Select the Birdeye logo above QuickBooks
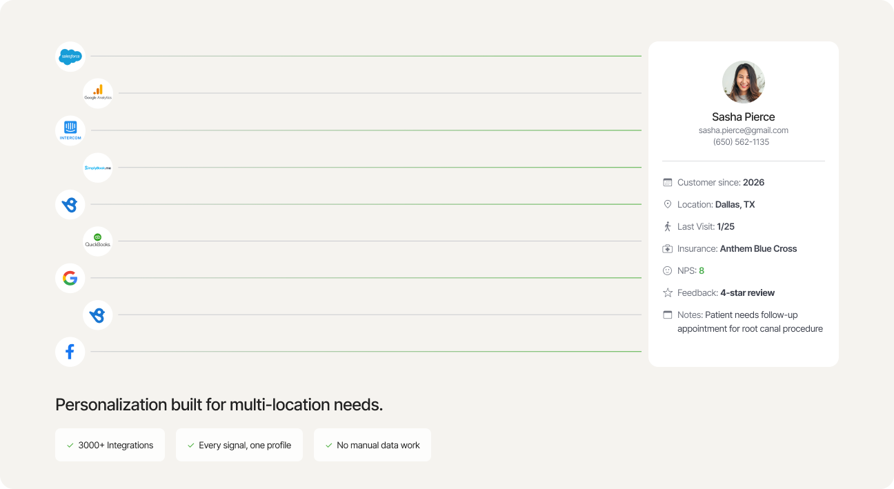Image resolution: width=894 pixels, height=489 pixels. pyautogui.click(x=70, y=204)
